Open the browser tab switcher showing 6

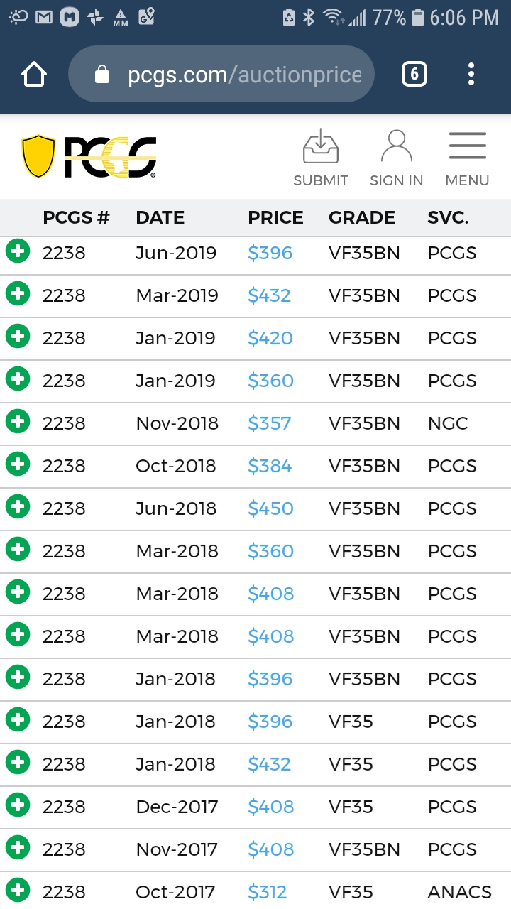414,74
